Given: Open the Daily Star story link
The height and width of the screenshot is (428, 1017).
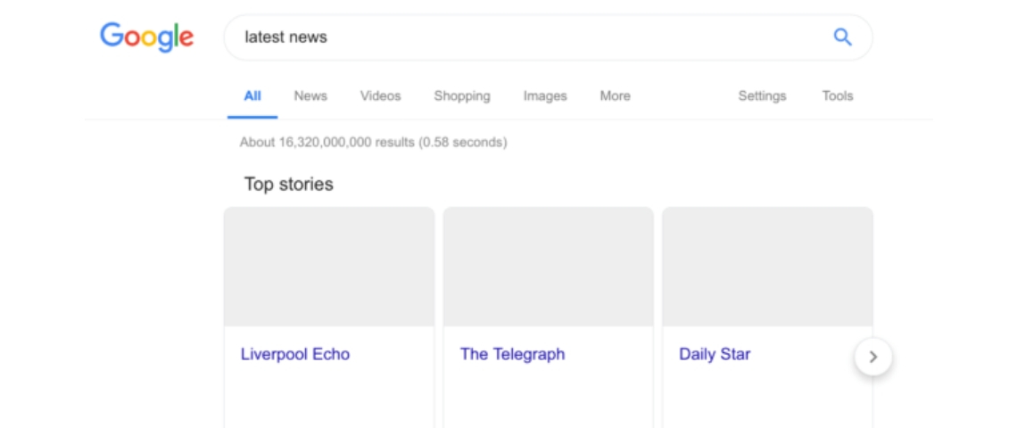Looking at the screenshot, I should tap(715, 354).
